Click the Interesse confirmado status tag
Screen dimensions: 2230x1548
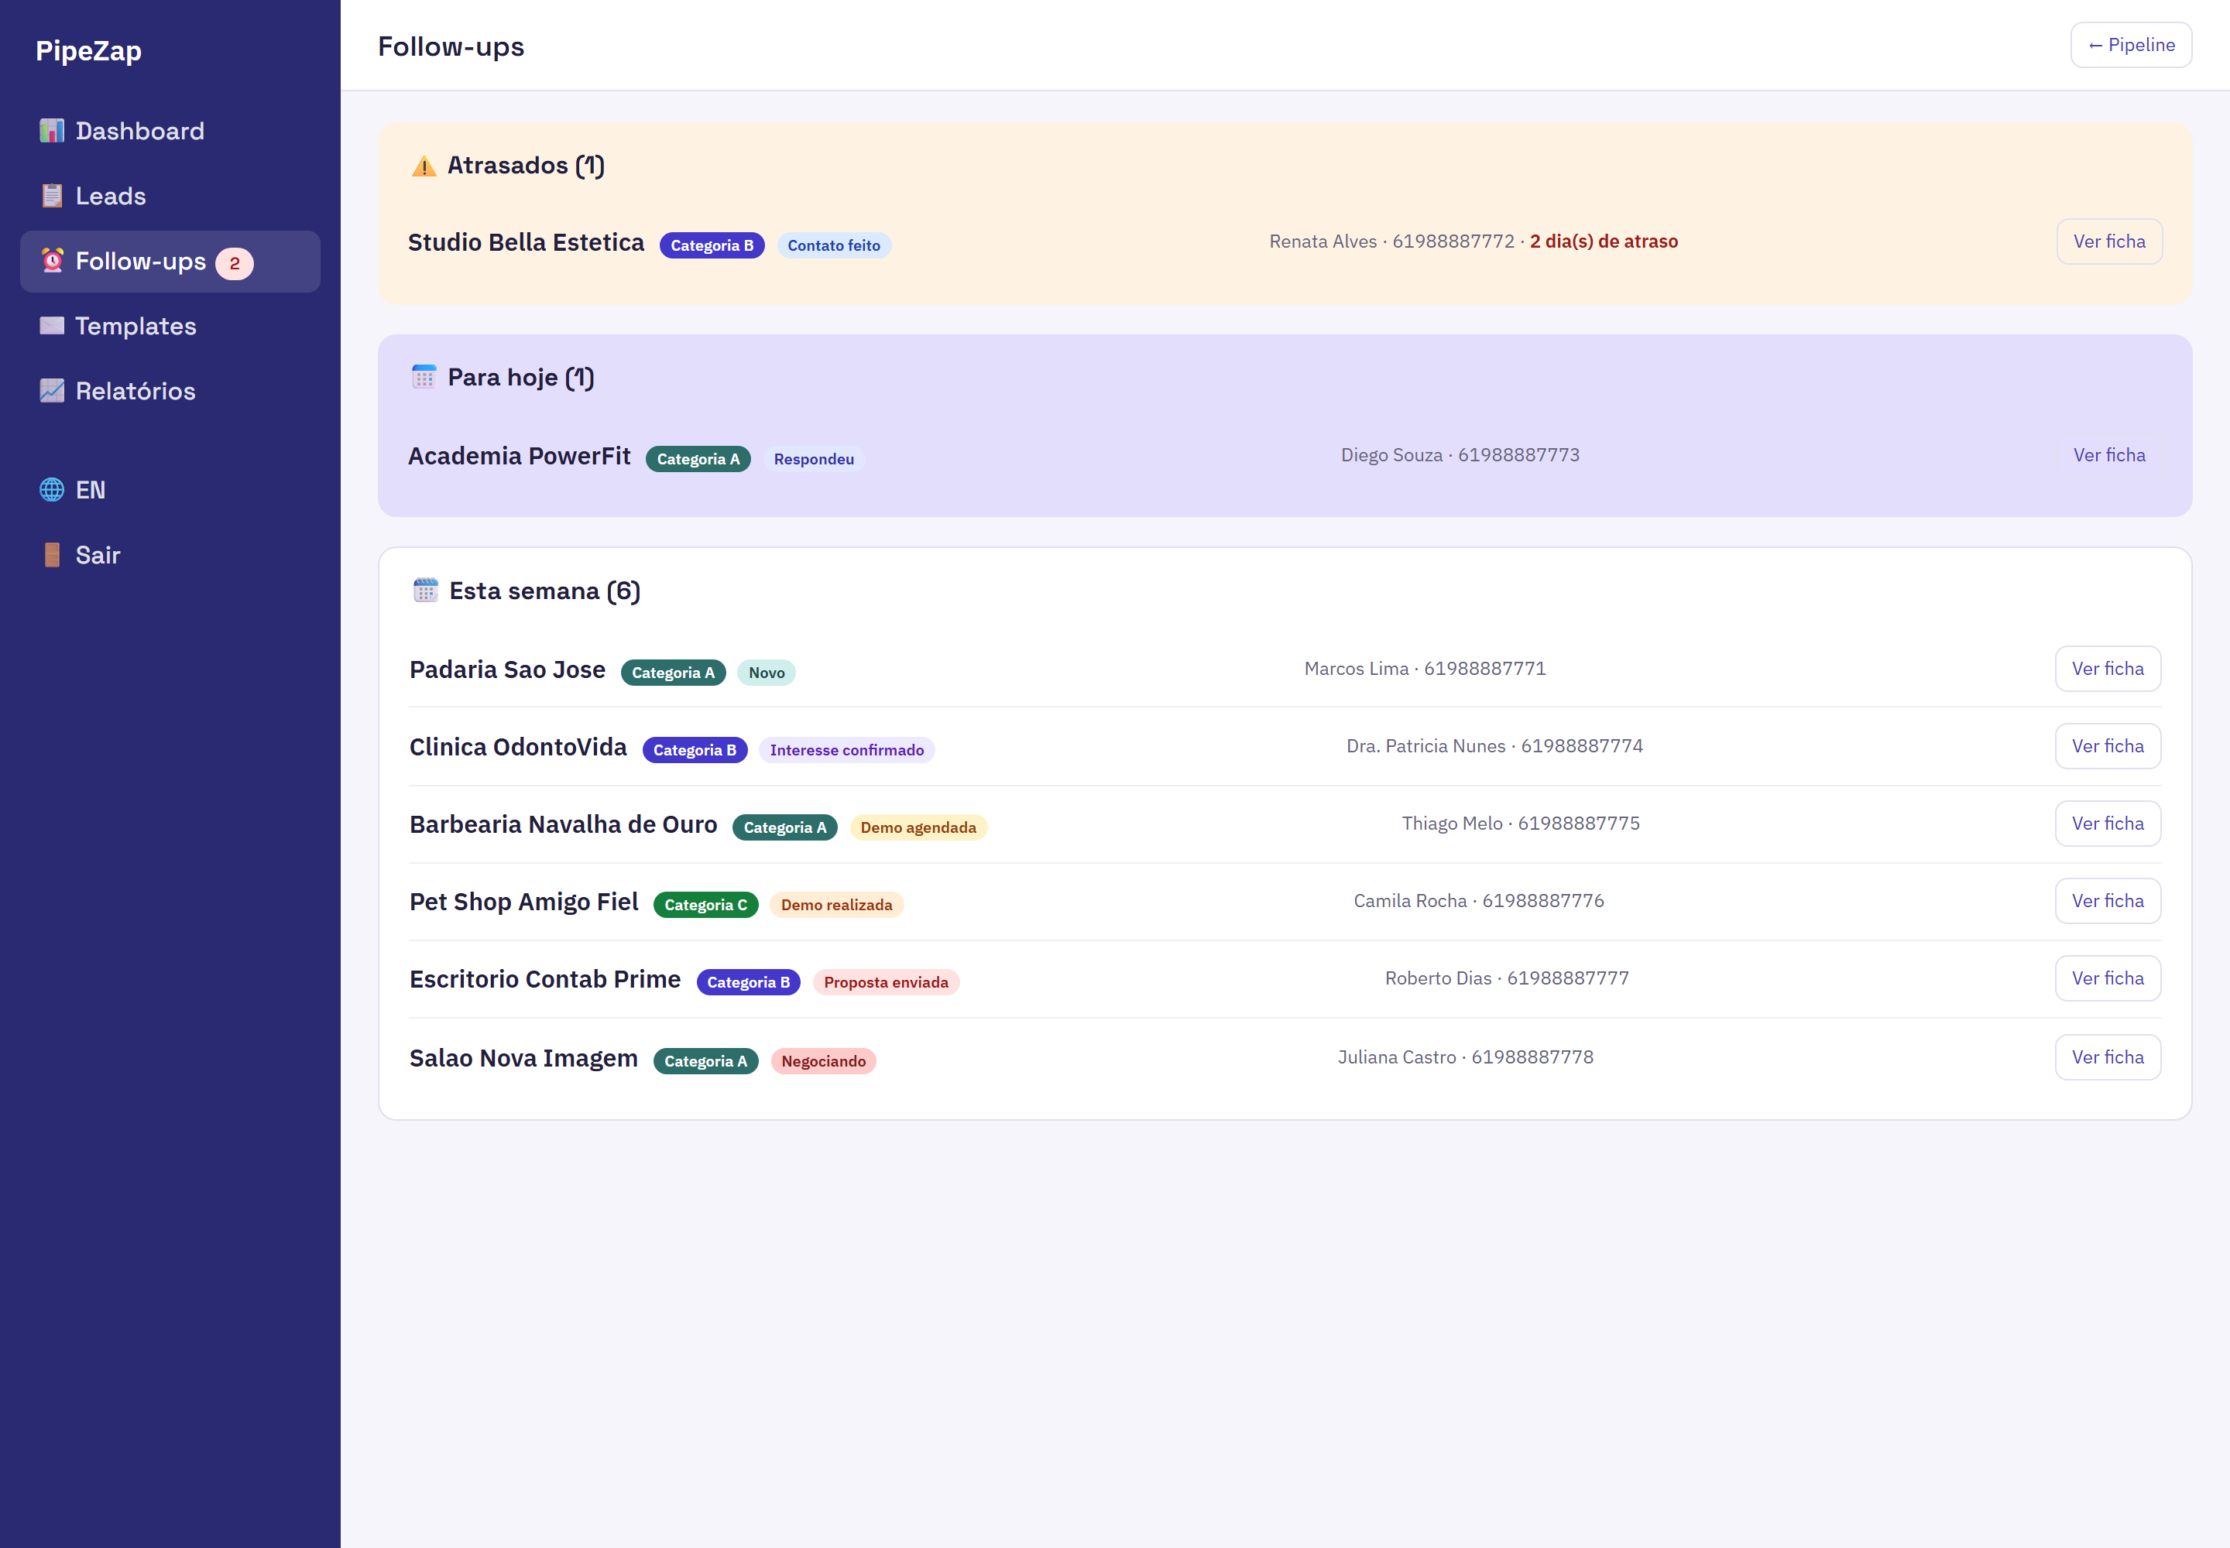tap(846, 750)
